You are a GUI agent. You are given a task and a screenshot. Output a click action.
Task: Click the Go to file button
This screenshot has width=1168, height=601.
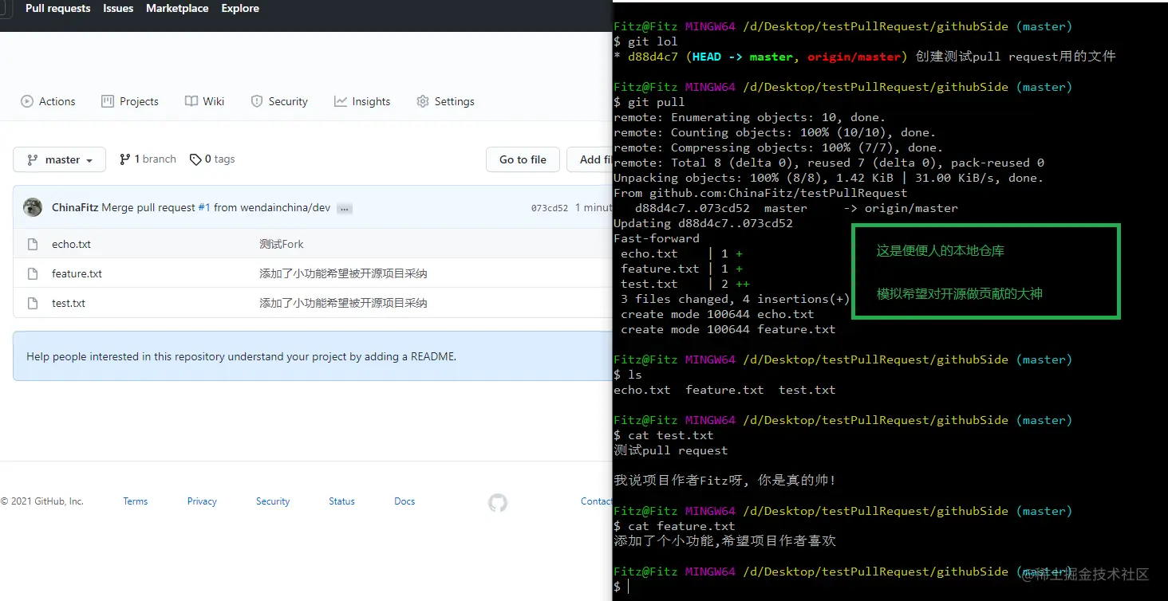(523, 159)
